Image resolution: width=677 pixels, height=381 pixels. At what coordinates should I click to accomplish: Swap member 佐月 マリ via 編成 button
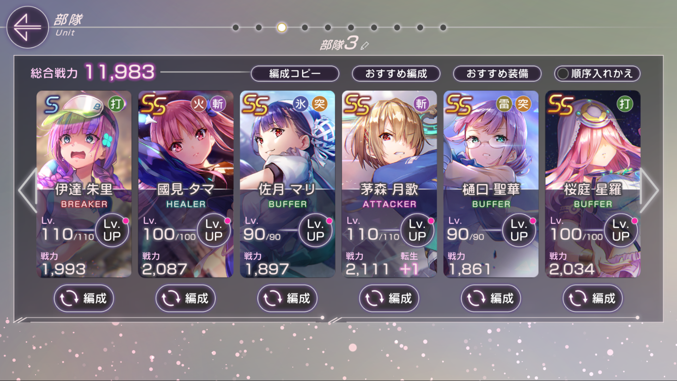click(x=287, y=298)
